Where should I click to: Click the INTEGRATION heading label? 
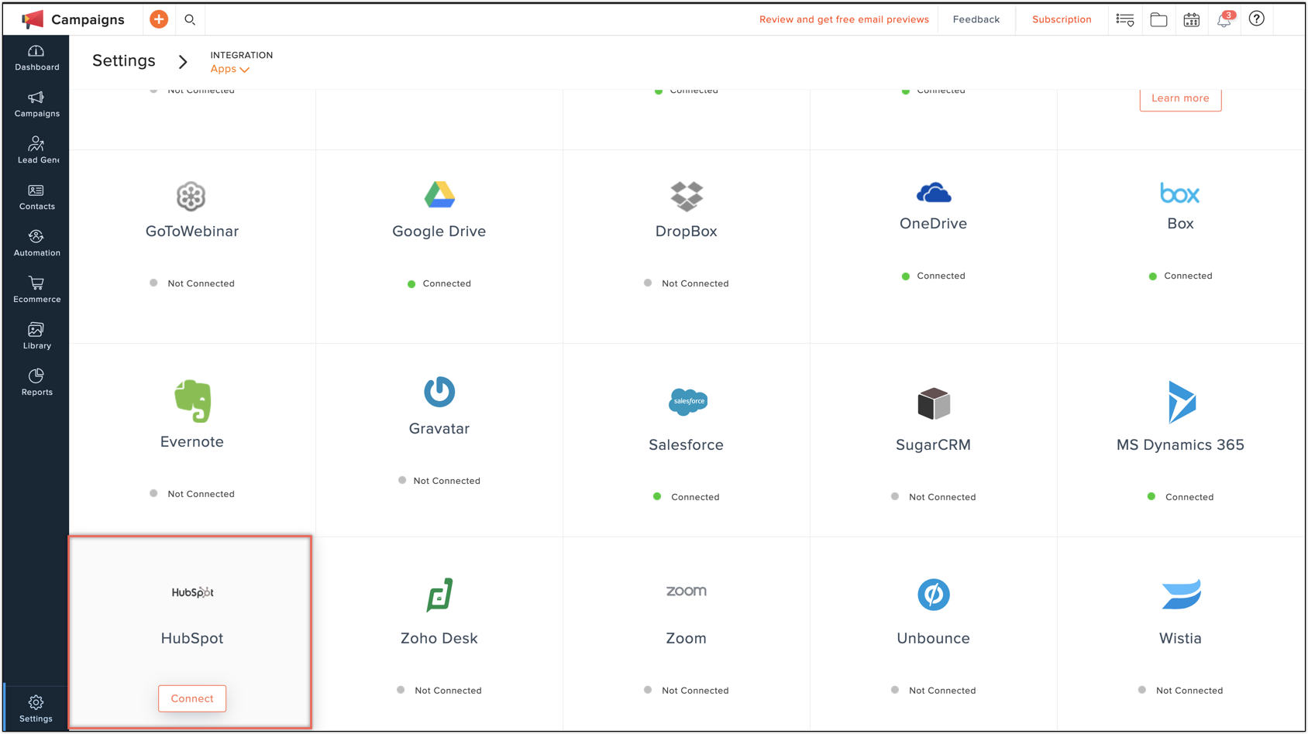(x=242, y=55)
